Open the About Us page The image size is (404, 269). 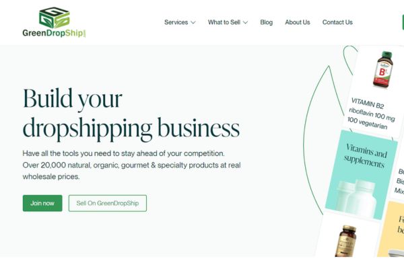(298, 22)
